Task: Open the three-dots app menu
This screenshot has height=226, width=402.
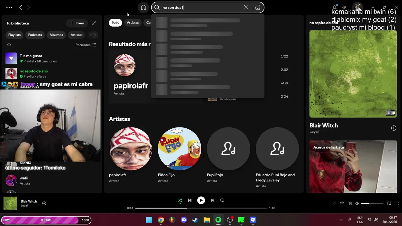Action: coord(9,7)
